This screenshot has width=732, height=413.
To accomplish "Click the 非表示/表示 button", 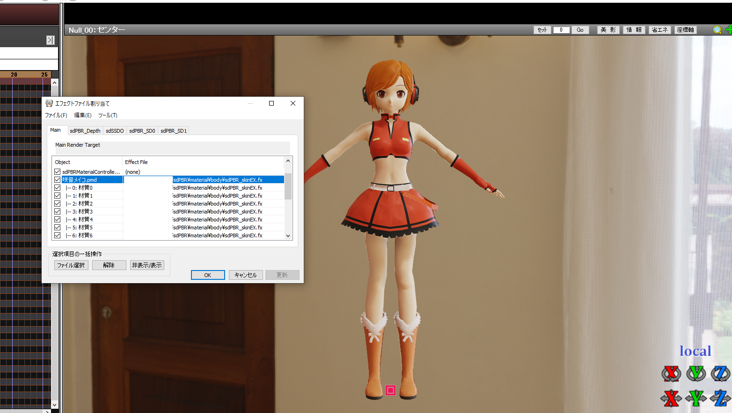I will (147, 265).
